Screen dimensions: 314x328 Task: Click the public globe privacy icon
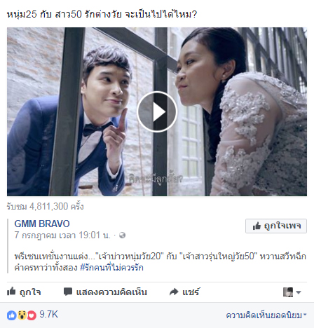(x=122, y=235)
